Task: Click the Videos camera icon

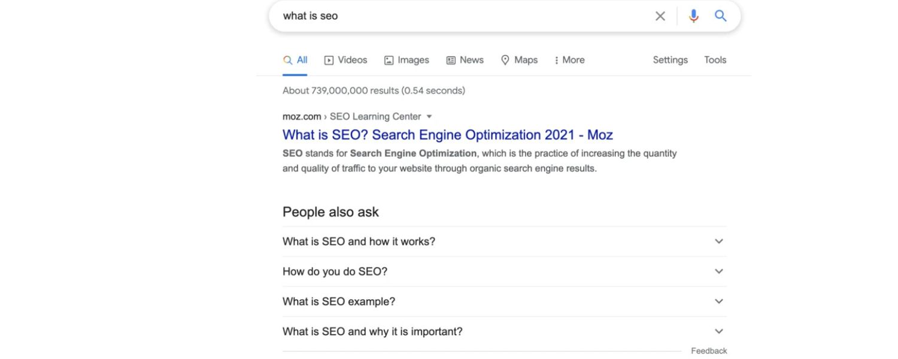Action: point(329,60)
